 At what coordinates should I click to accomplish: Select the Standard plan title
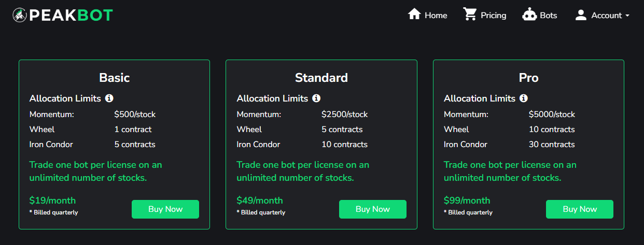point(321,78)
